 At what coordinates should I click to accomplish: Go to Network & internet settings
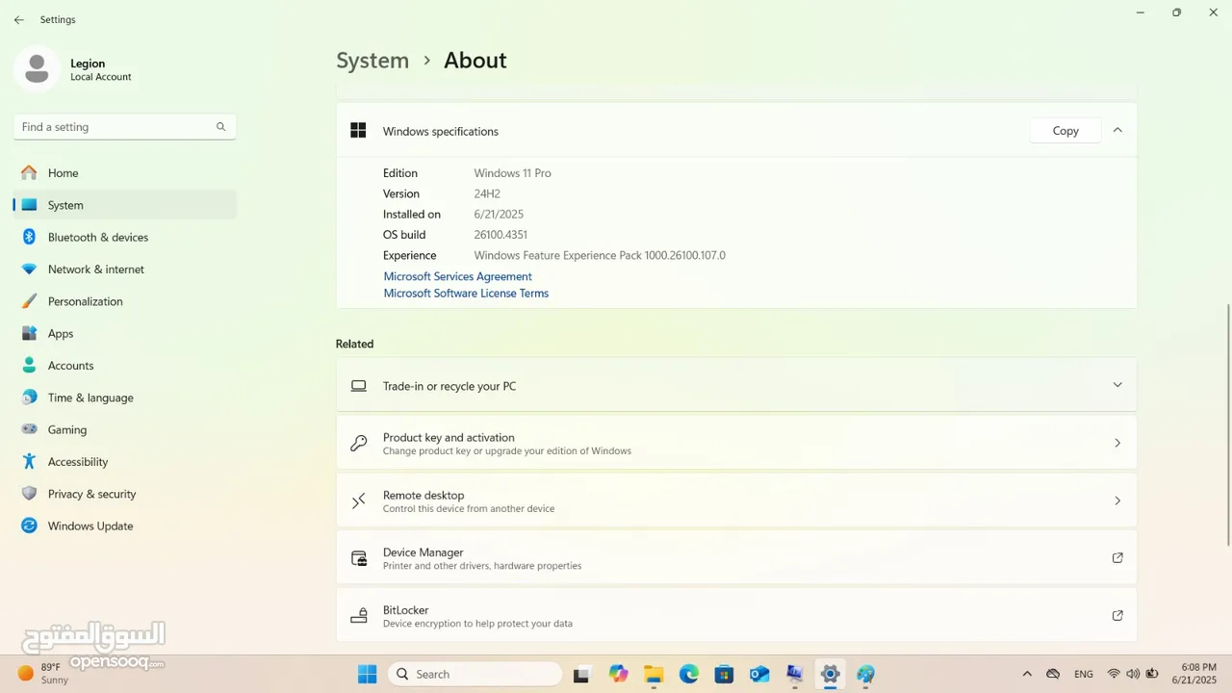coord(125,269)
